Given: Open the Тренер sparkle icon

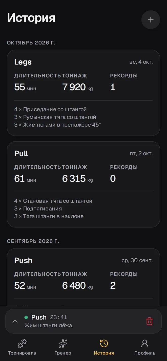Looking at the screenshot, I should click(63, 344).
